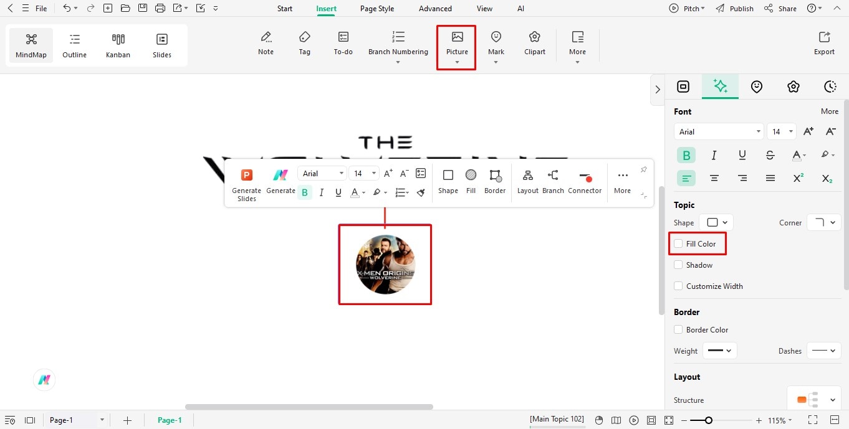
Task: Click More in the Font section
Action: pyautogui.click(x=830, y=111)
